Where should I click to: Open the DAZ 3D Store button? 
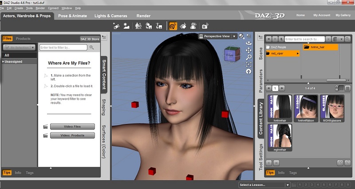point(90,39)
